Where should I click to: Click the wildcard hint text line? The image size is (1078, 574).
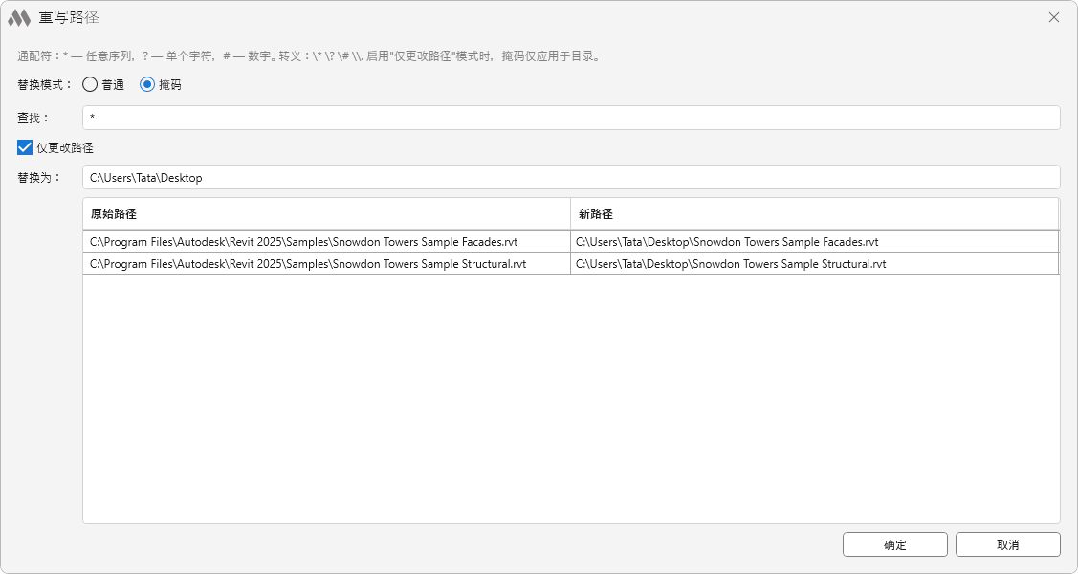tap(308, 56)
